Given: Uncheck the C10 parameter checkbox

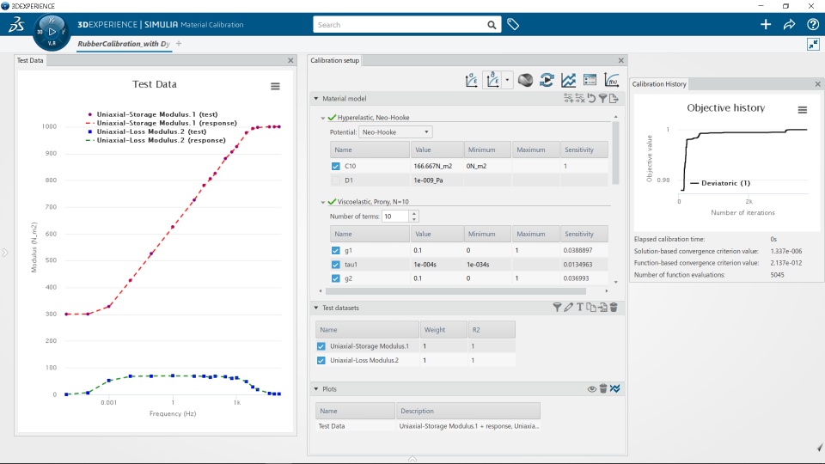Looking at the screenshot, I should pos(336,166).
